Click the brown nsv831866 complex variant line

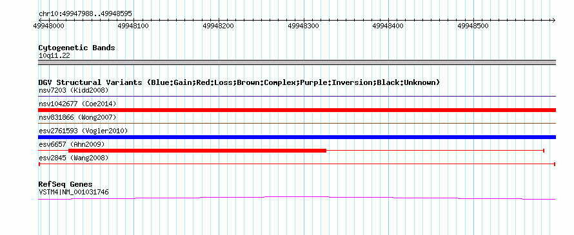(297, 124)
